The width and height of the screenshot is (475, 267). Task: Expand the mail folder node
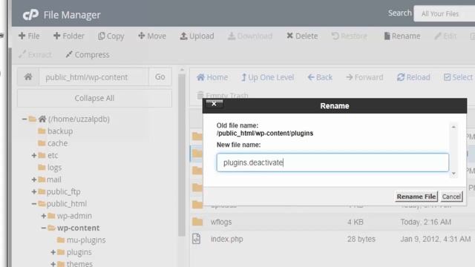tap(34, 179)
